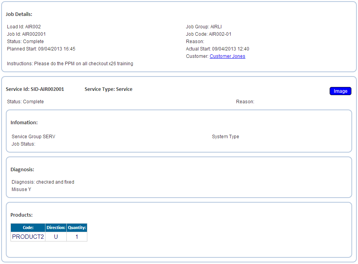
Task: Click the Products section heading
Action: click(21, 215)
